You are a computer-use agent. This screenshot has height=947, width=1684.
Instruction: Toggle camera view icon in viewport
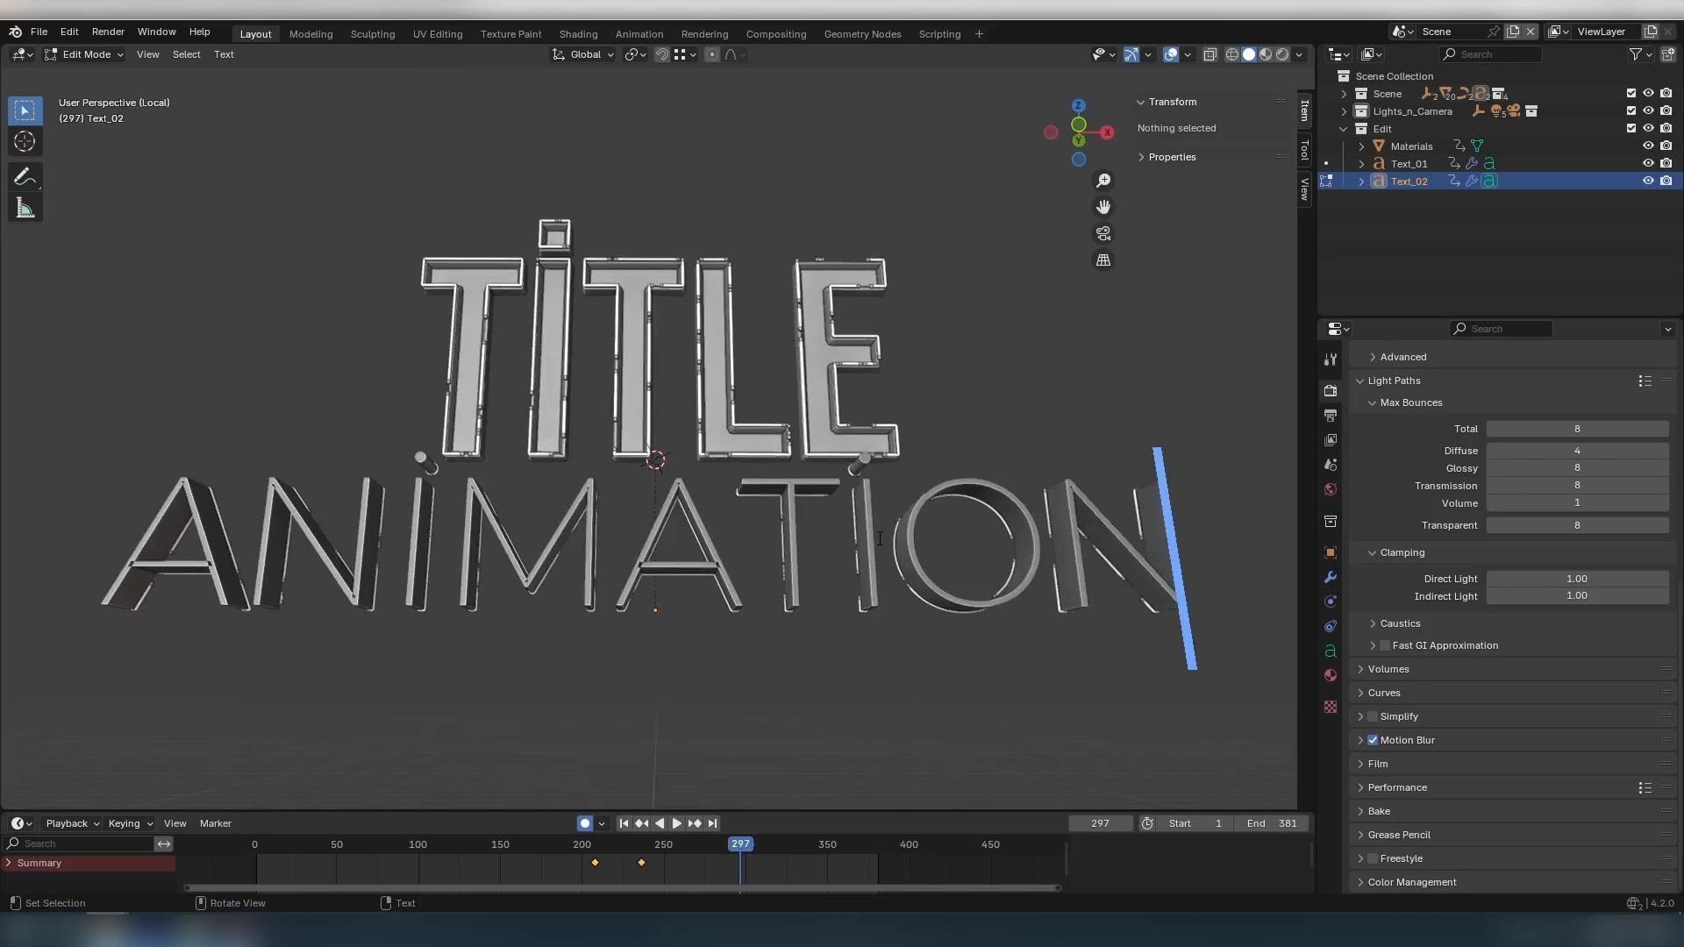1103,234
